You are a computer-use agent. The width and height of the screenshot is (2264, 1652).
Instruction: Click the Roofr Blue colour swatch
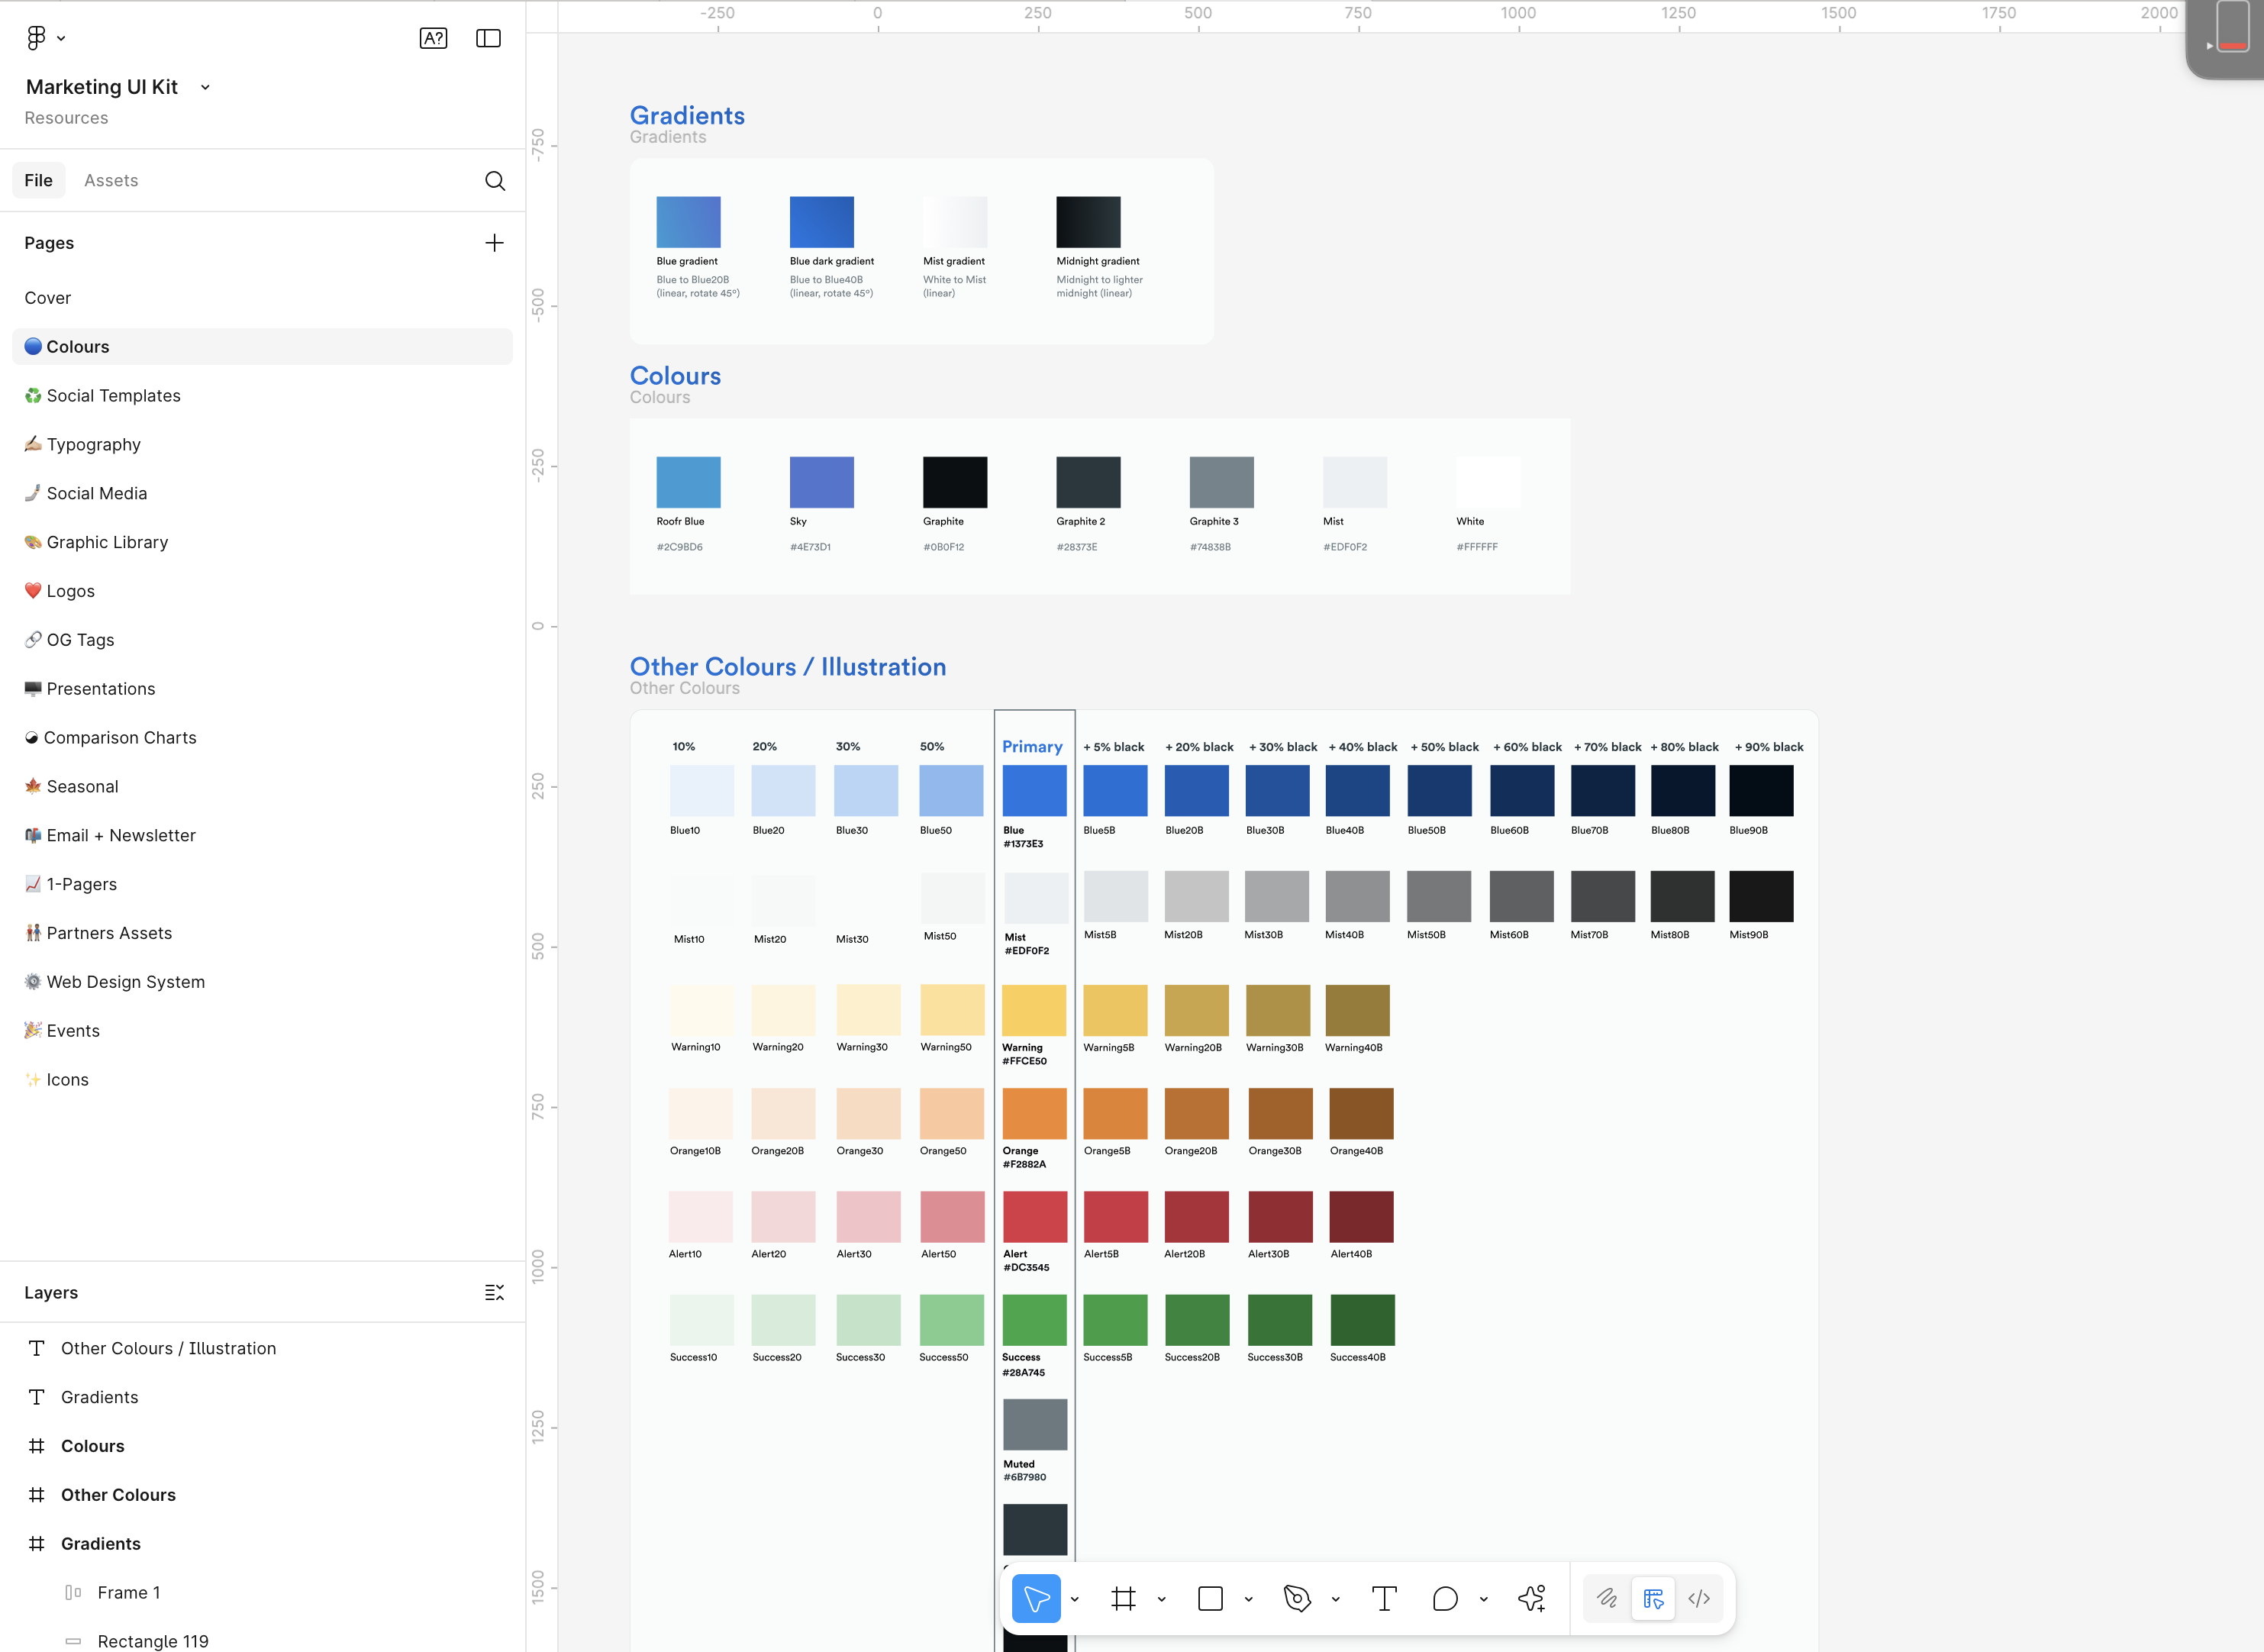(688, 482)
